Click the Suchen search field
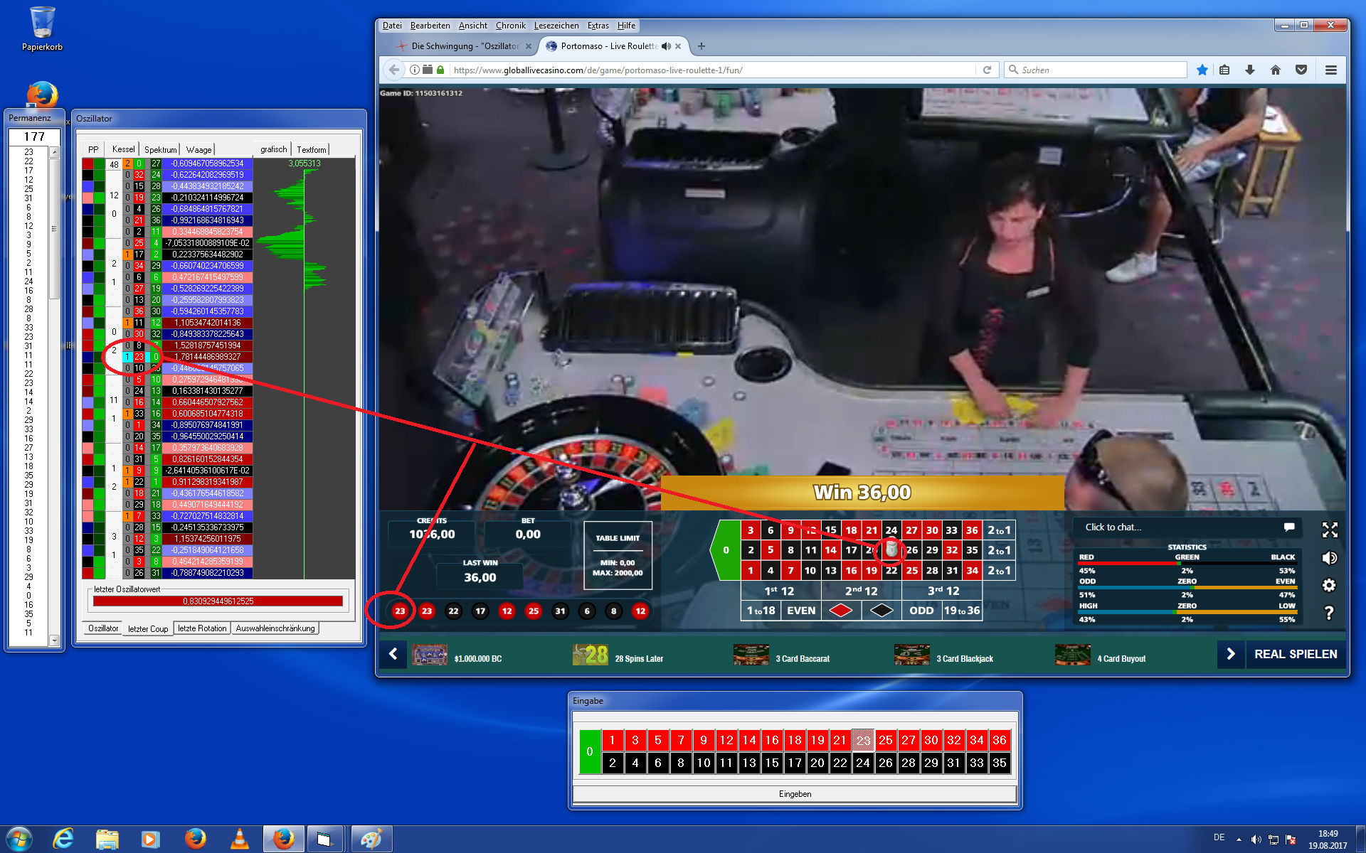The image size is (1366, 853). coord(1096,70)
